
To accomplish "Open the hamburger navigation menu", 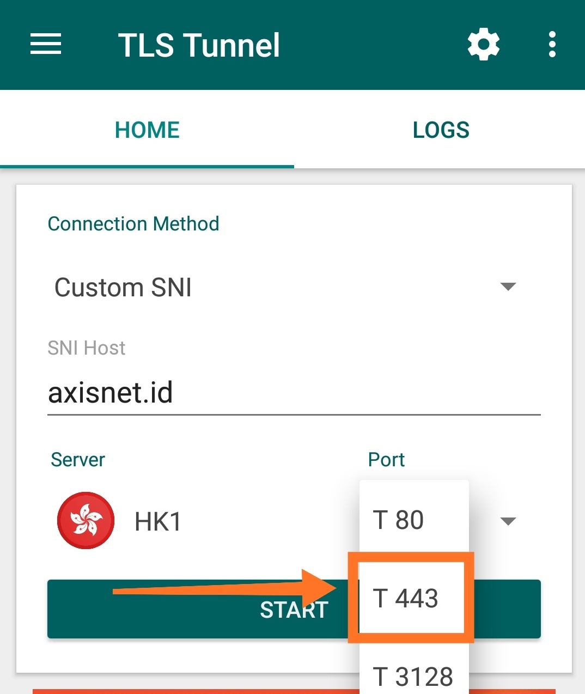I will [46, 44].
